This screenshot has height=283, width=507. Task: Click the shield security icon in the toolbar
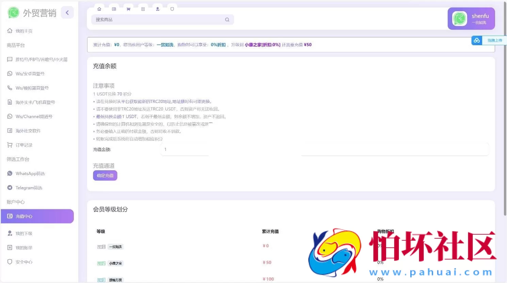[172, 9]
